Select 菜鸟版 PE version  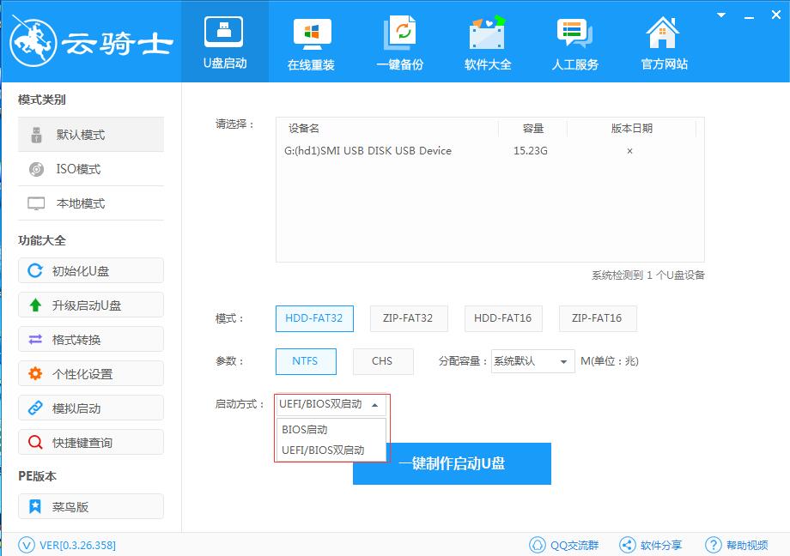point(91,506)
